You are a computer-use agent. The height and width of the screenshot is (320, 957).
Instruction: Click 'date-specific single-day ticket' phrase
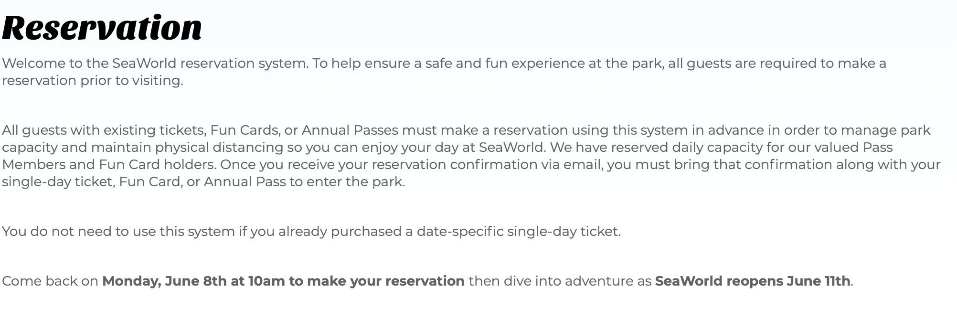(x=519, y=232)
